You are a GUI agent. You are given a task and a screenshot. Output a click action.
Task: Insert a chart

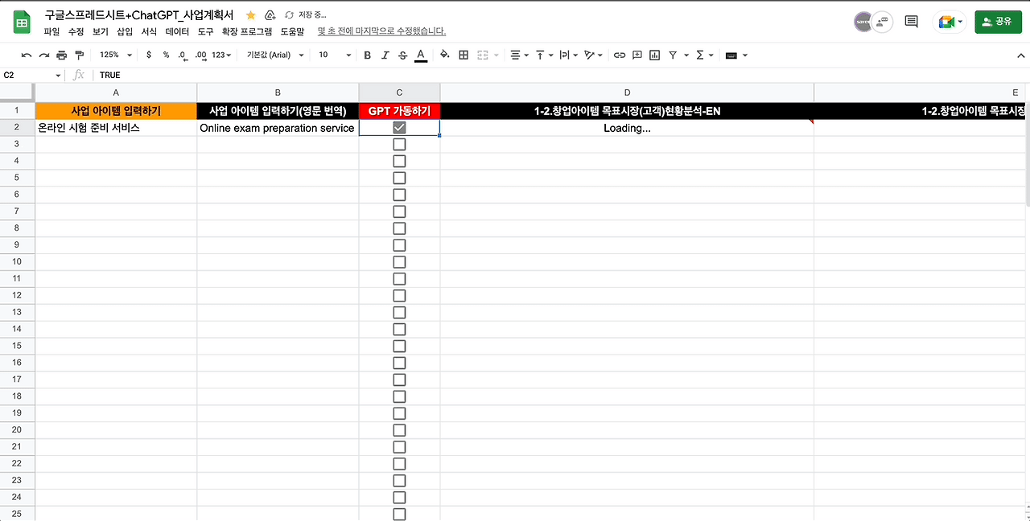pyautogui.click(x=654, y=55)
